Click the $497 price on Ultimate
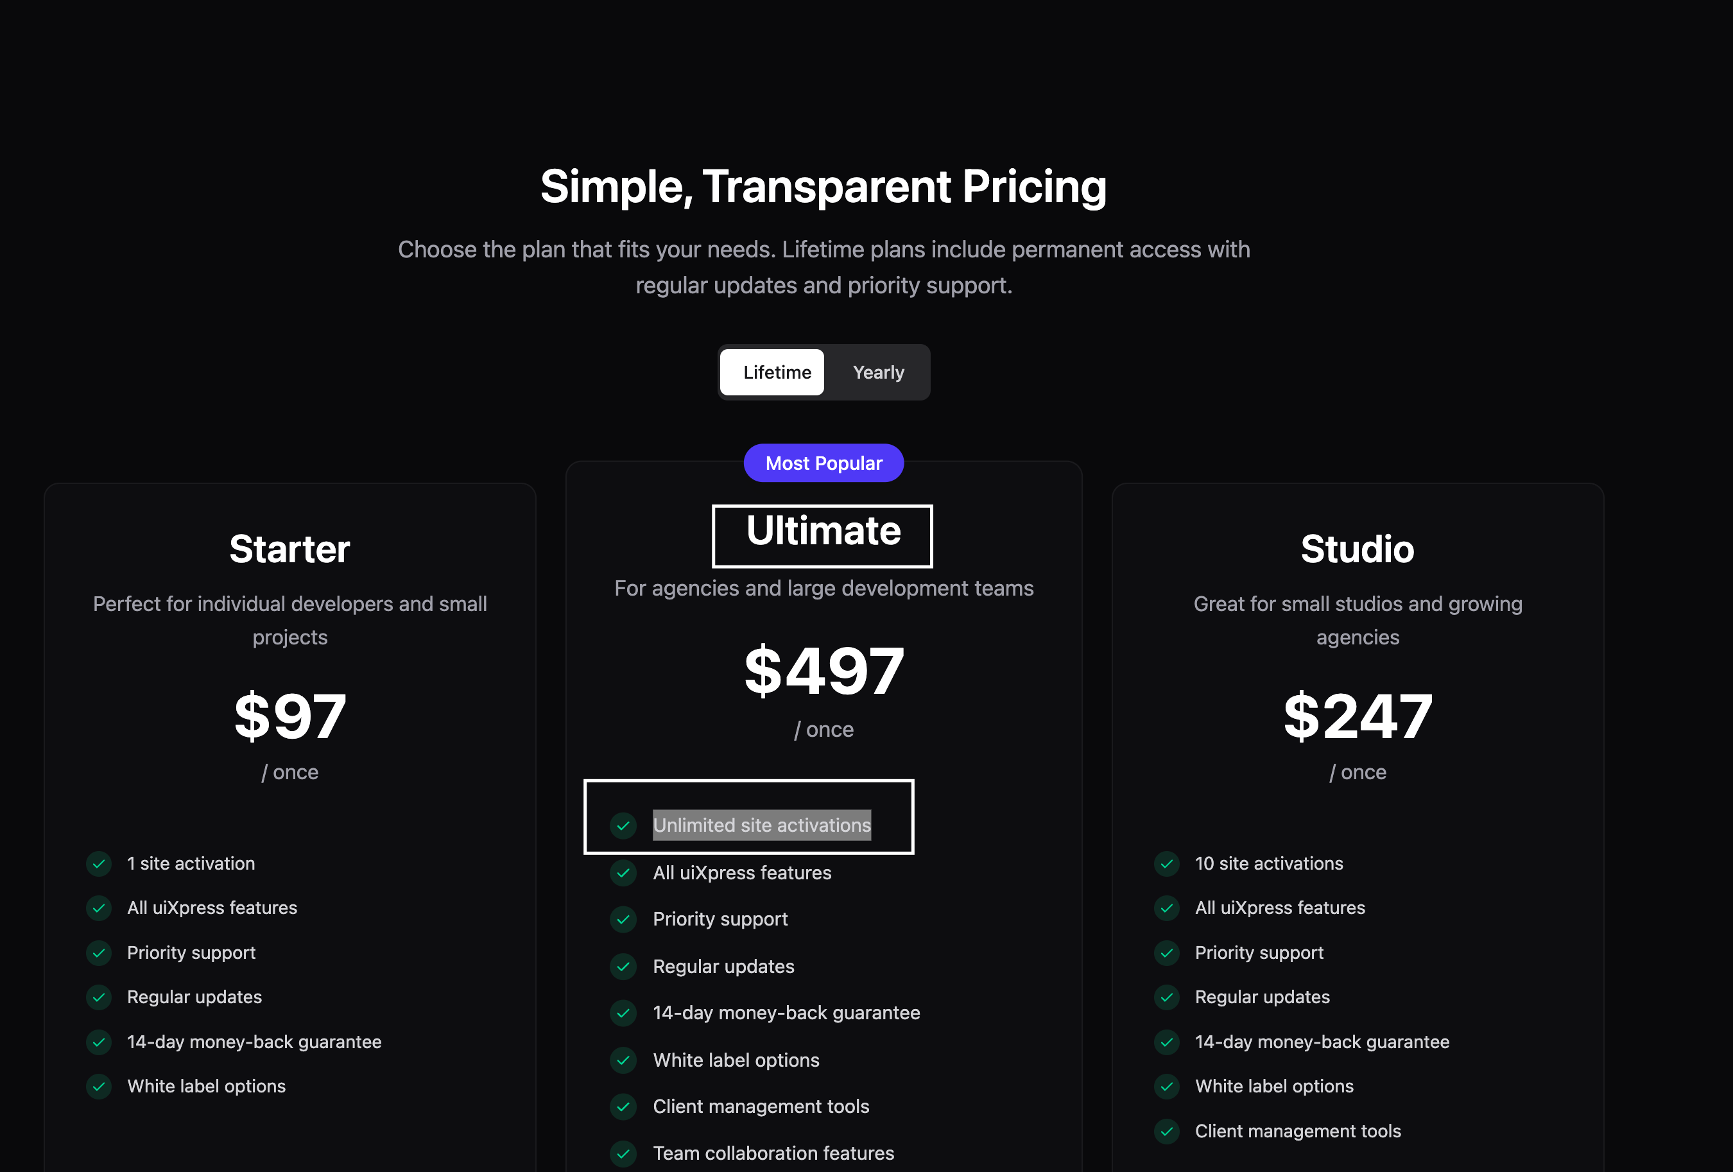This screenshot has width=1733, height=1172. point(824,671)
